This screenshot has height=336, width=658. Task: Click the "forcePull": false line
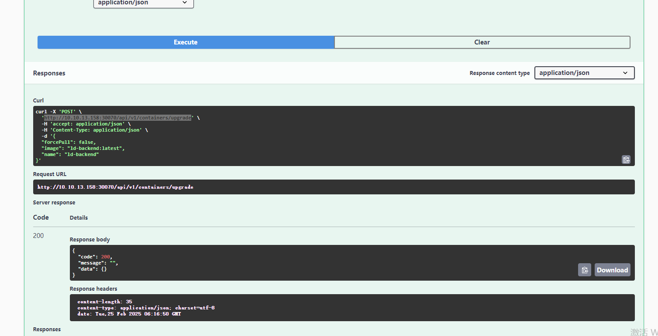[x=69, y=142]
